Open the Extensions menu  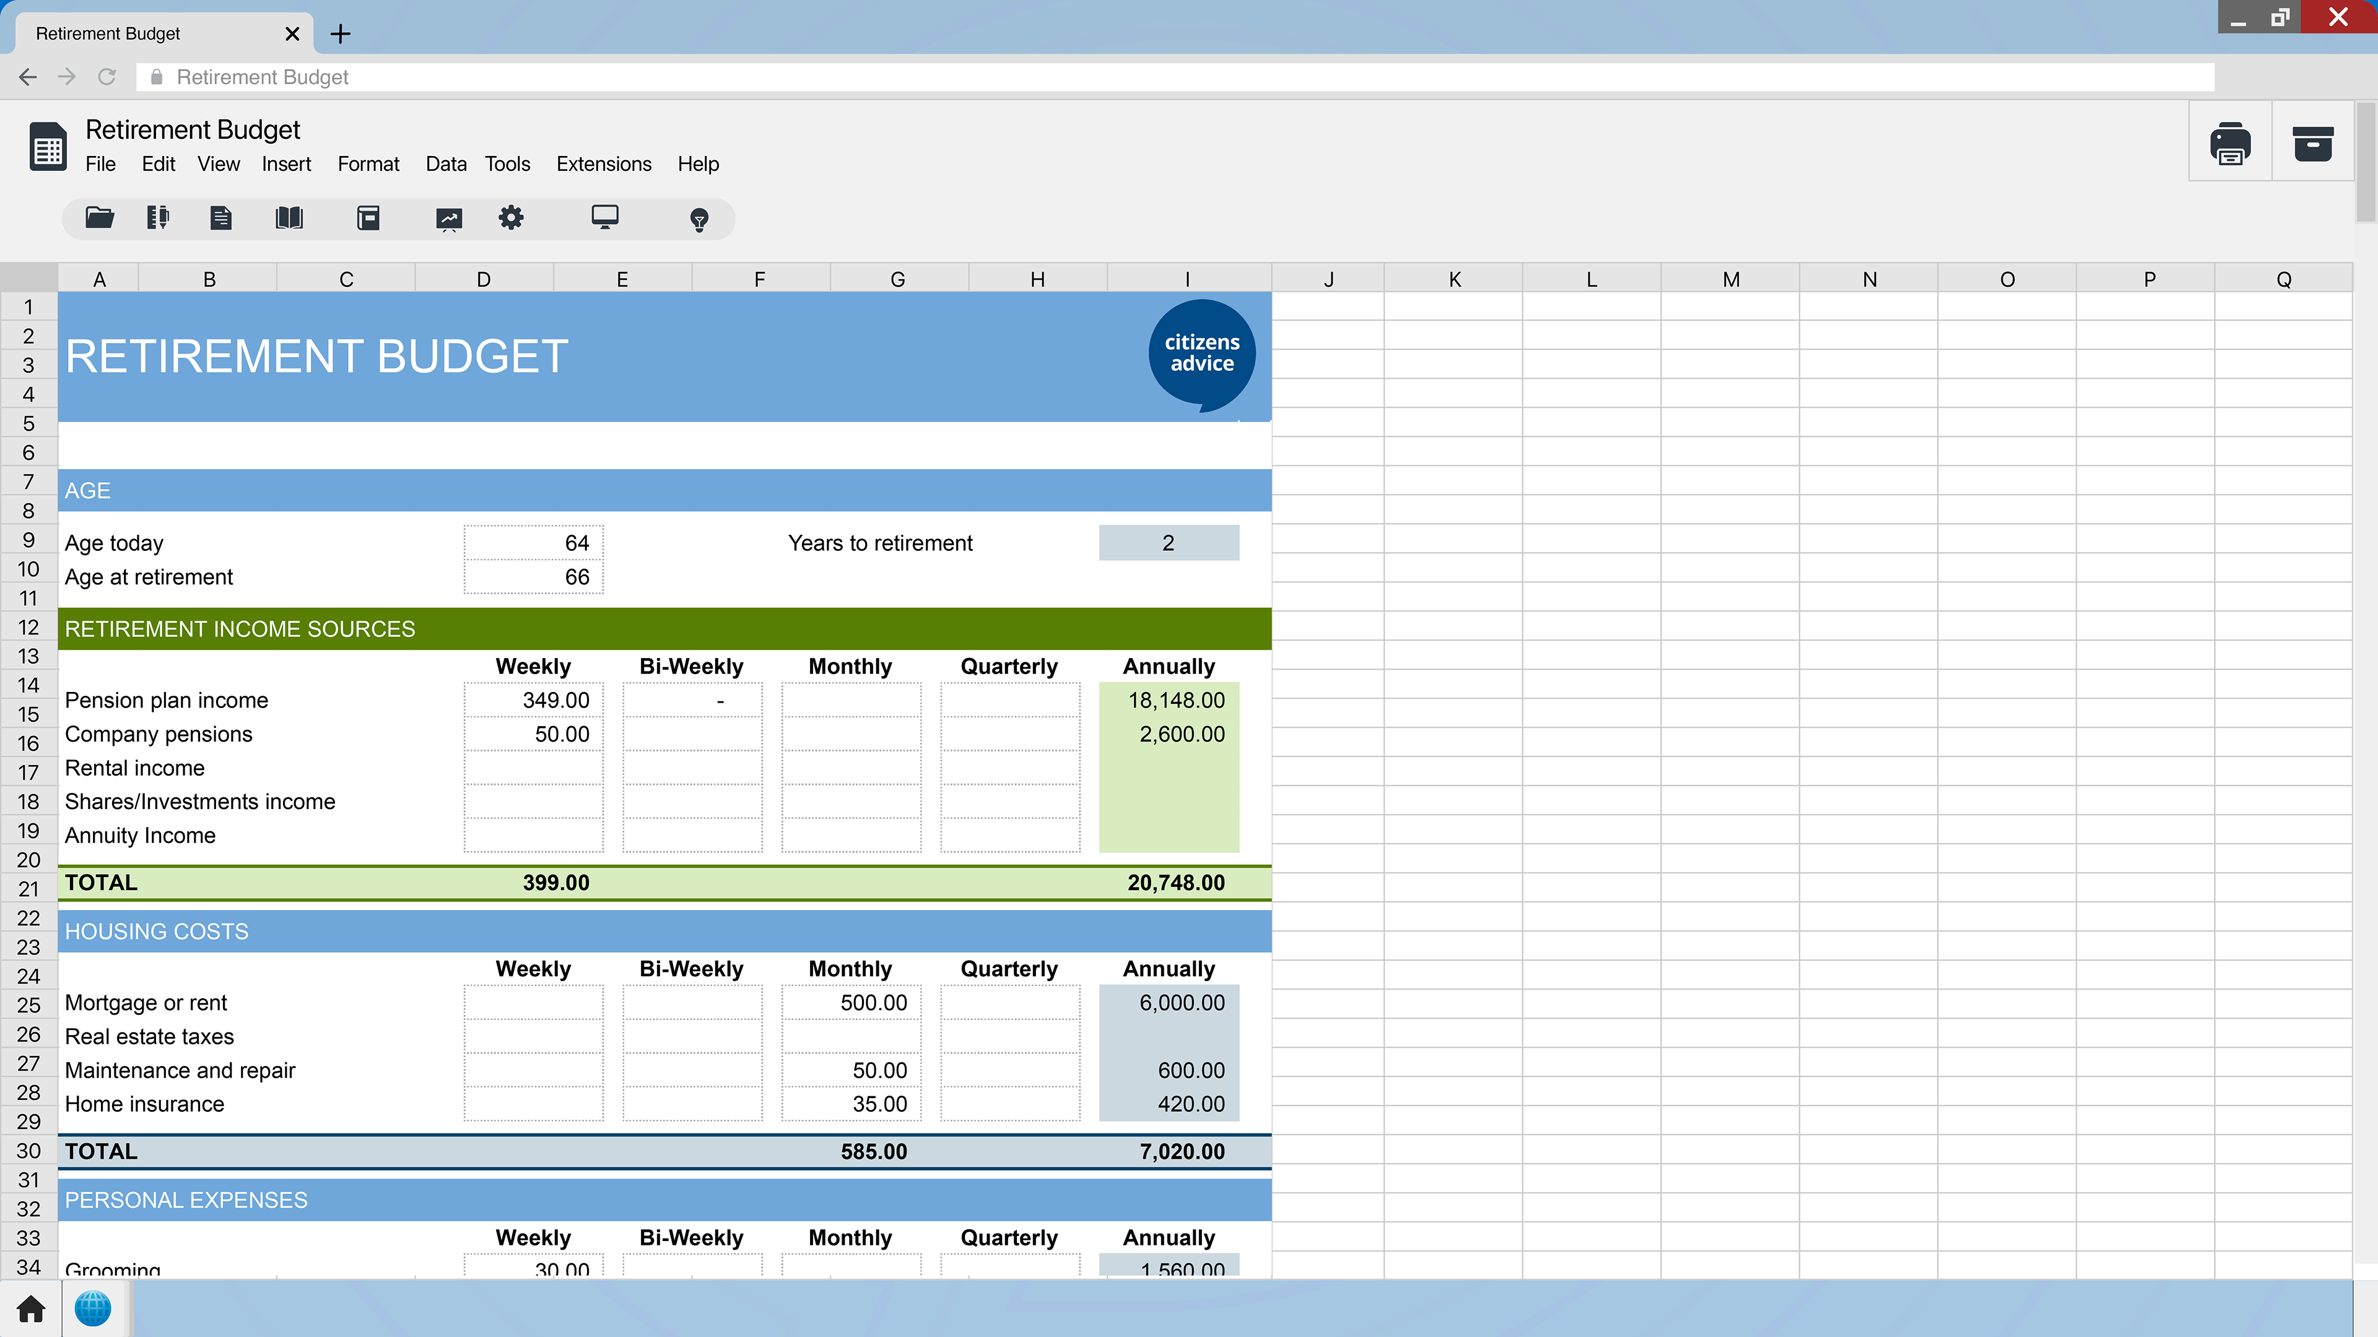pyautogui.click(x=604, y=164)
